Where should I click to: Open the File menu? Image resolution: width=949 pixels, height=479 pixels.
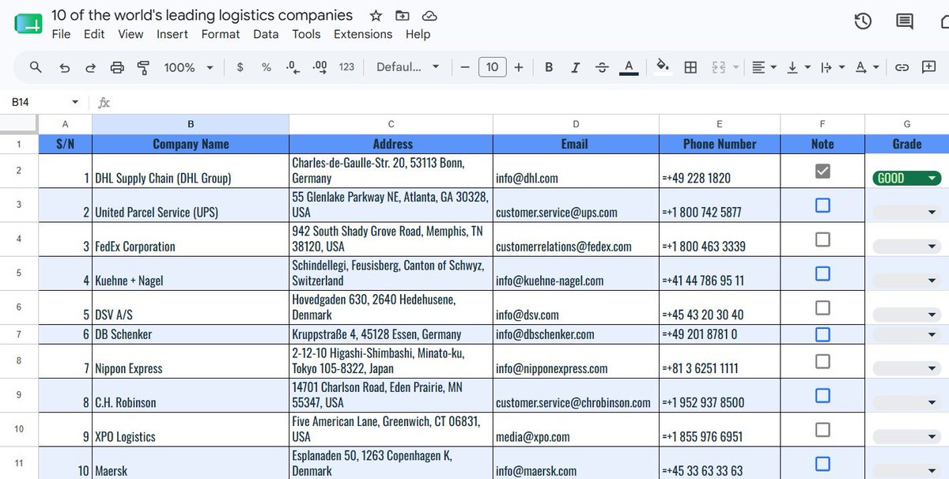[61, 34]
